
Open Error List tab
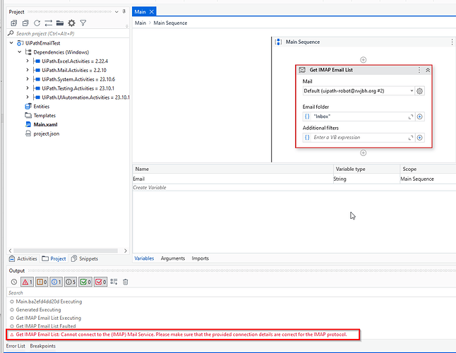(16, 346)
